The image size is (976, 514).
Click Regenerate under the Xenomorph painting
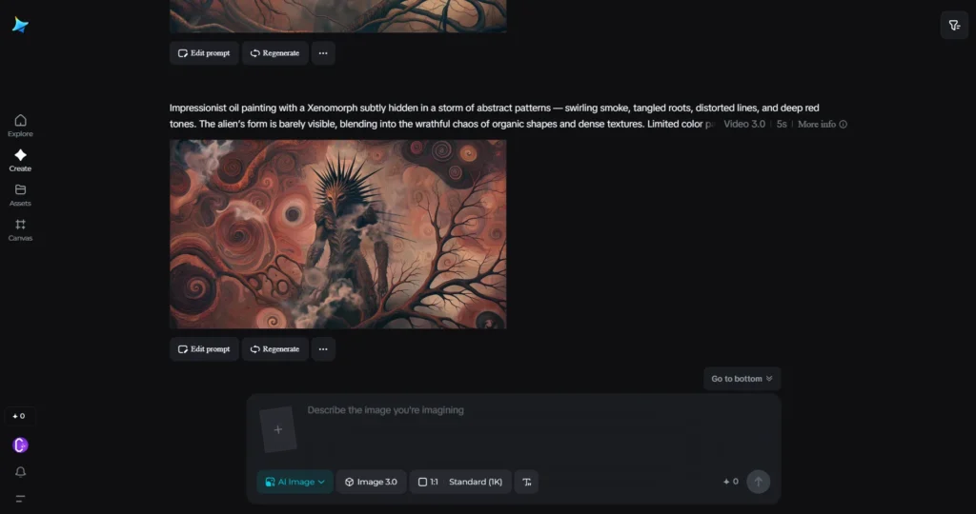[x=275, y=348]
